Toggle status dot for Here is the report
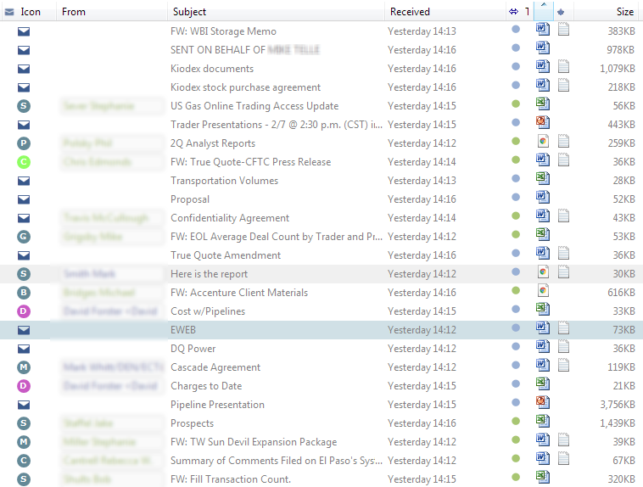643x487 pixels. 516,273
